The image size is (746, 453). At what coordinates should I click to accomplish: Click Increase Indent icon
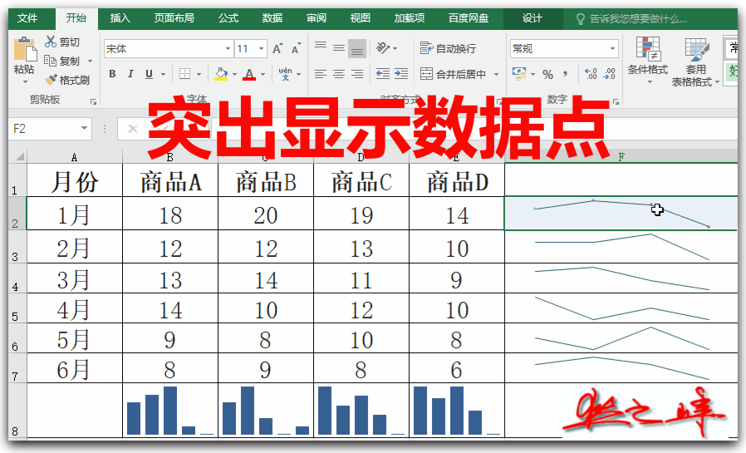[x=401, y=74]
